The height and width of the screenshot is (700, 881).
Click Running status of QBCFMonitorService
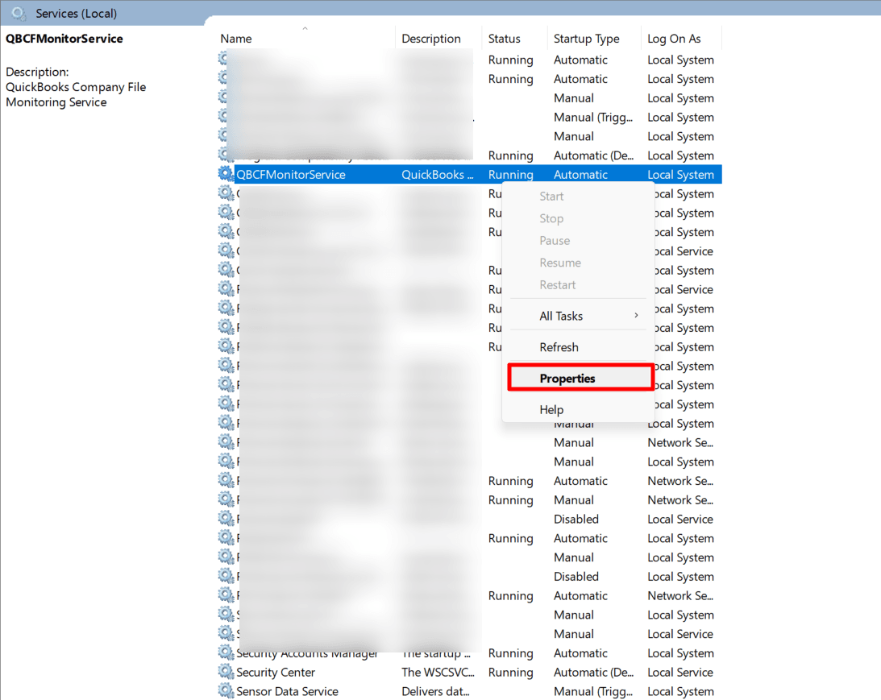(x=510, y=175)
